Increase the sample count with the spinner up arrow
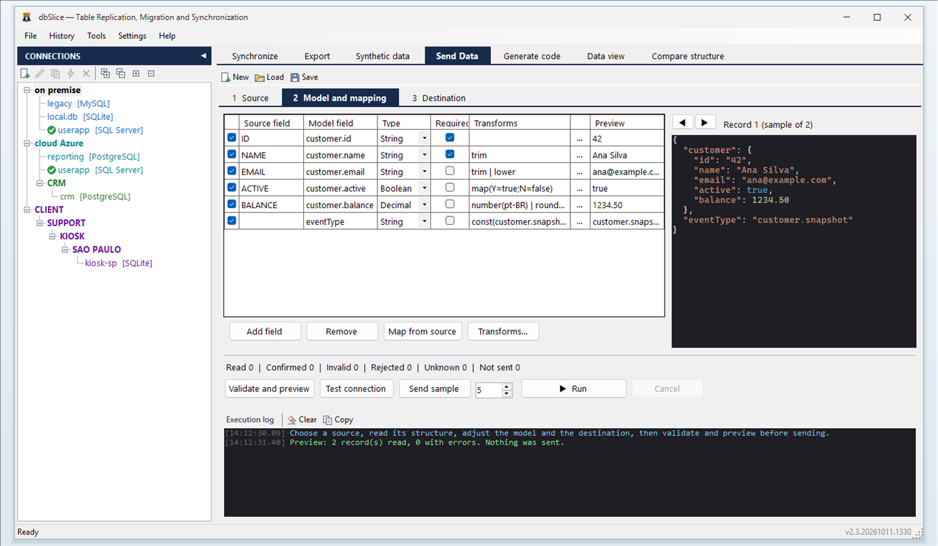Image resolution: width=938 pixels, height=546 pixels. point(507,386)
